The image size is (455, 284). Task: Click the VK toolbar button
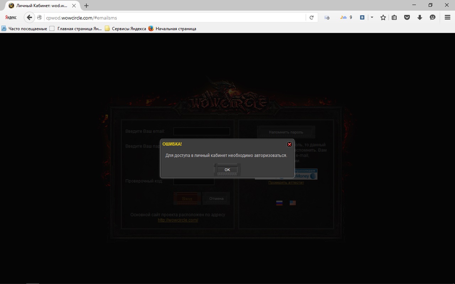click(362, 17)
